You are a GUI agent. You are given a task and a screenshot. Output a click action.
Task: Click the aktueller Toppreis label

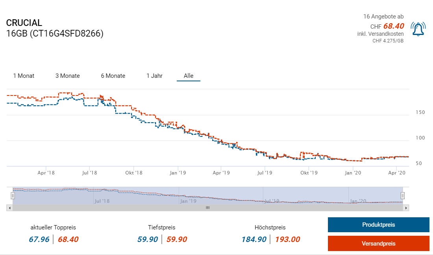[53, 227]
